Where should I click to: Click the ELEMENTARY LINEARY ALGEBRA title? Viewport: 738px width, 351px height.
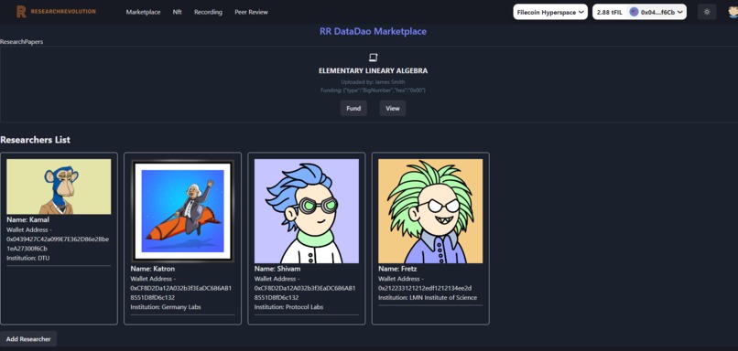pyautogui.click(x=374, y=71)
